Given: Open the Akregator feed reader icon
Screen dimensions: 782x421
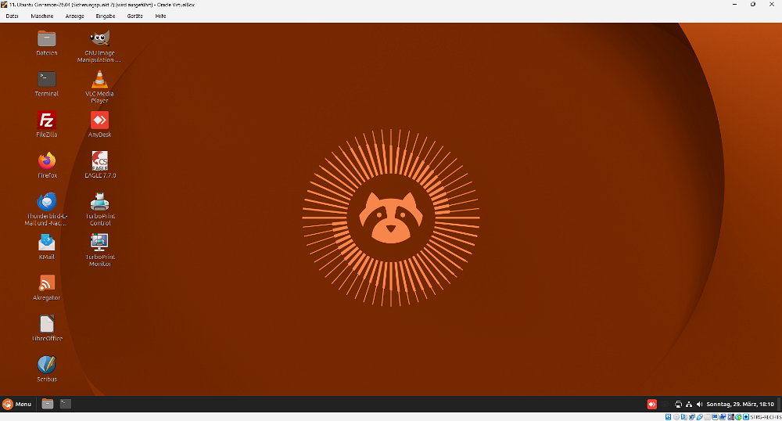Looking at the screenshot, I should coord(47,283).
